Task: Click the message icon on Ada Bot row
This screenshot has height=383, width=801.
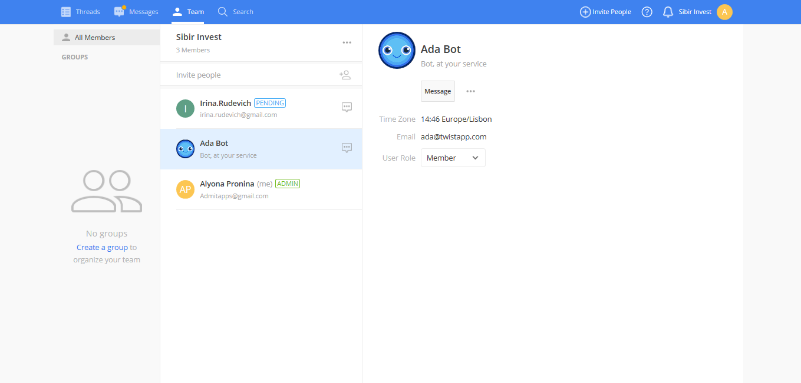Action: pos(347,148)
